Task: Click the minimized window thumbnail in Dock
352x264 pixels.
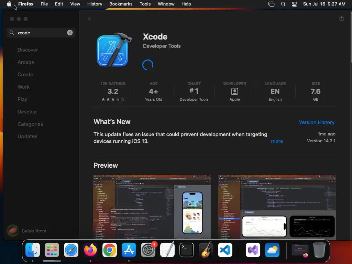Action: click(300, 250)
